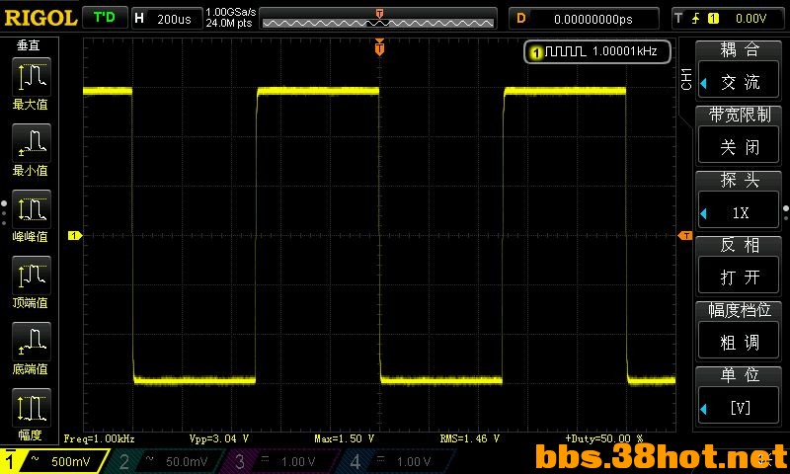Click the +Duty=50.00 % measurement result
Image resolution: width=790 pixels, height=474 pixels.
(604, 438)
